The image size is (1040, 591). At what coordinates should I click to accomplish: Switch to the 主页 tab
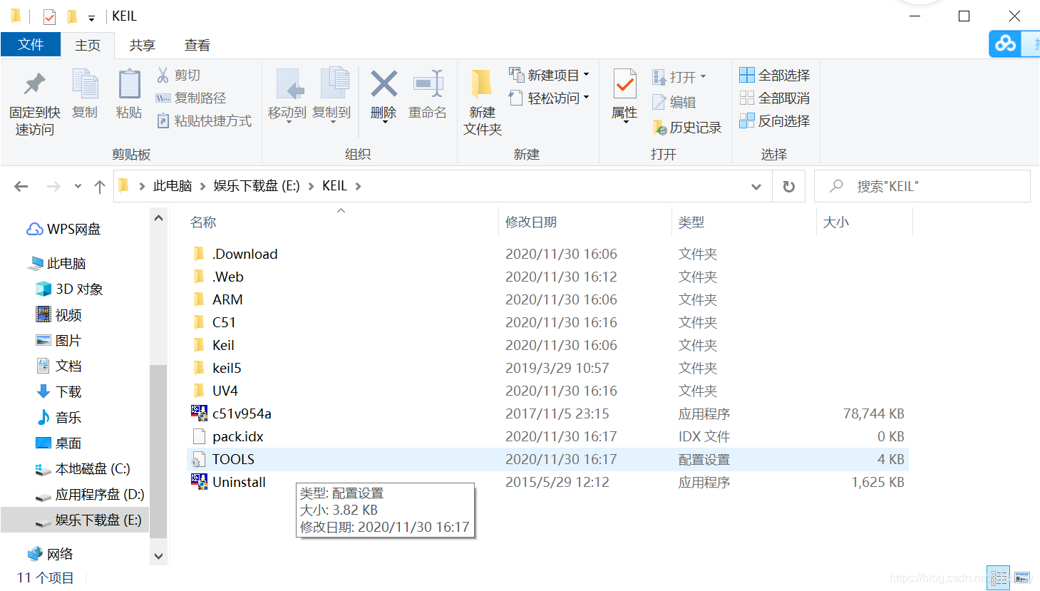click(88, 45)
